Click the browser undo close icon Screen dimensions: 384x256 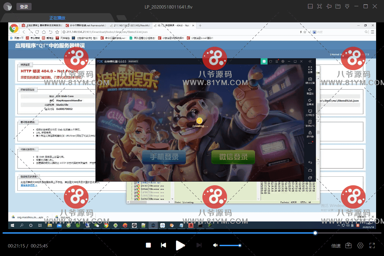click(x=50, y=32)
